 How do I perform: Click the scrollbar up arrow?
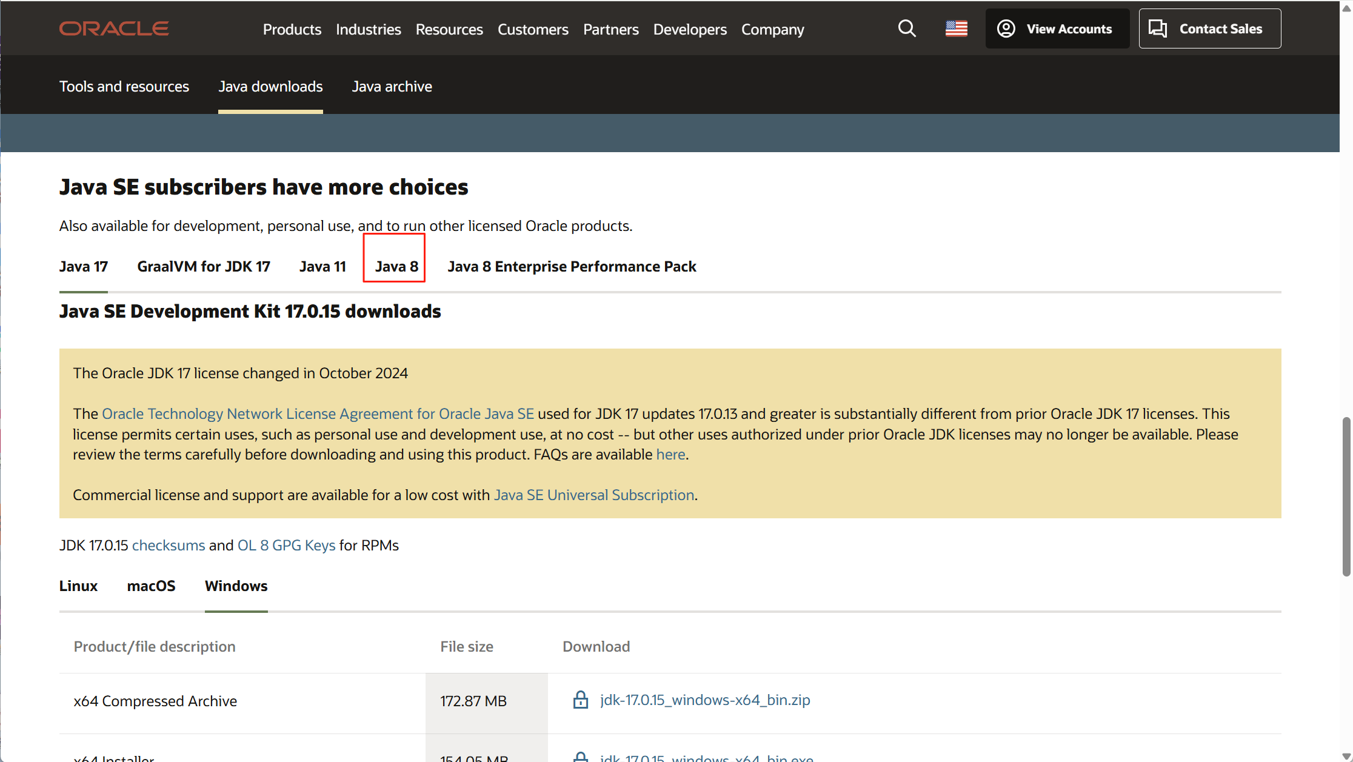(x=1346, y=7)
